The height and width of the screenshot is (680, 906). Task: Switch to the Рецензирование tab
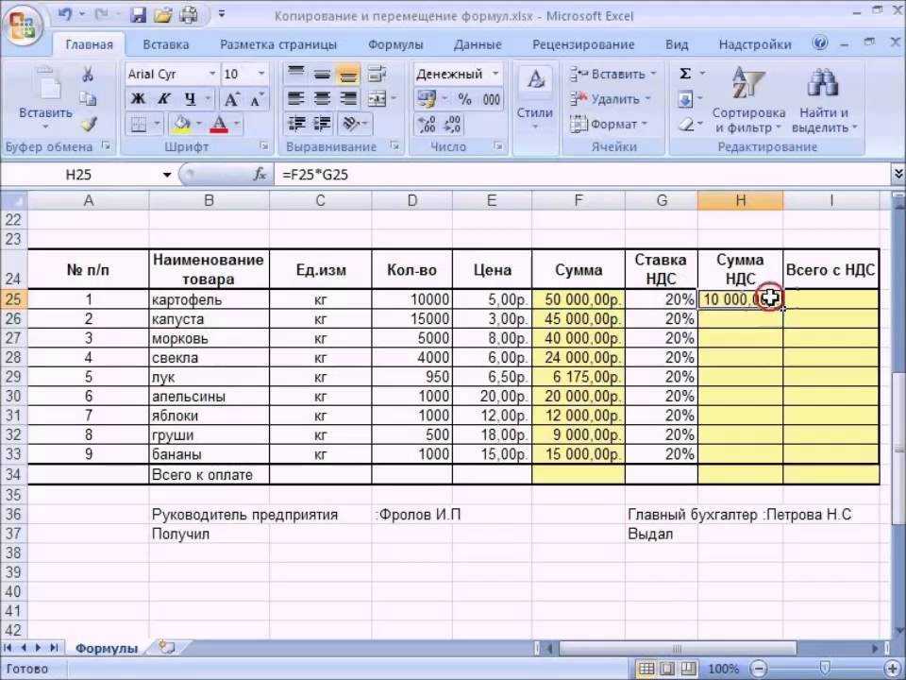[x=583, y=44]
